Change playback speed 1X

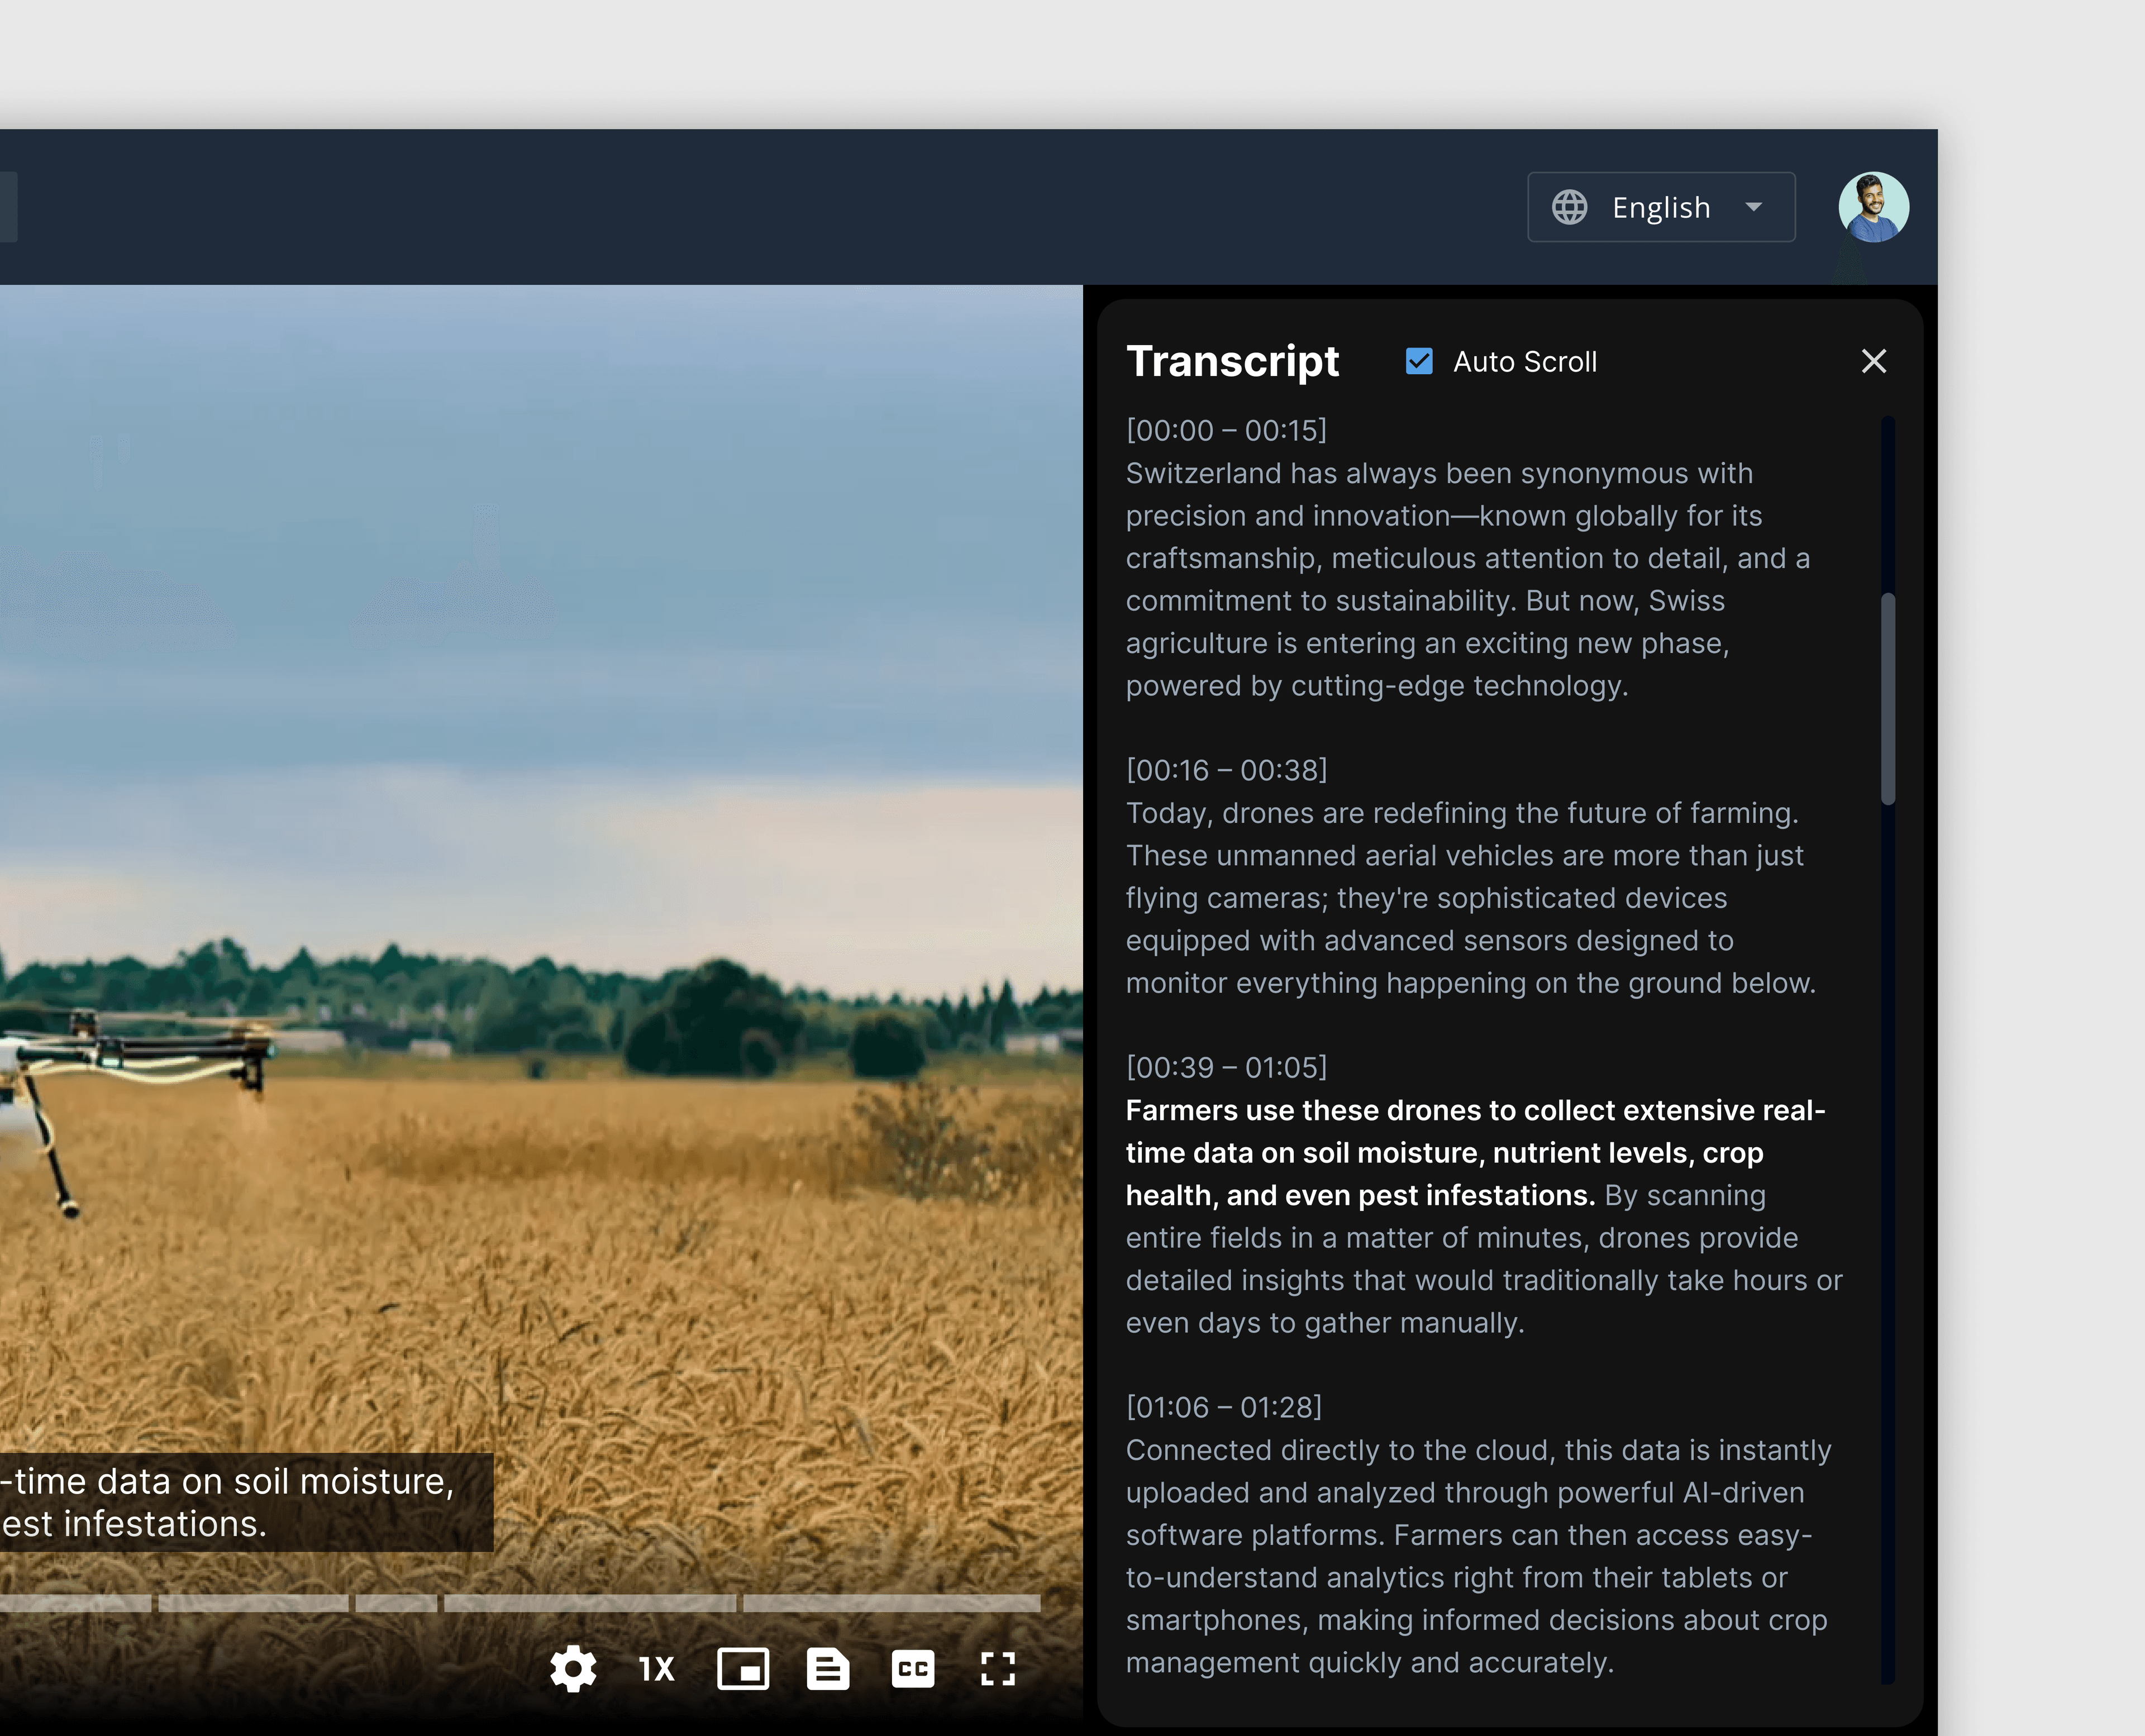coord(657,1669)
